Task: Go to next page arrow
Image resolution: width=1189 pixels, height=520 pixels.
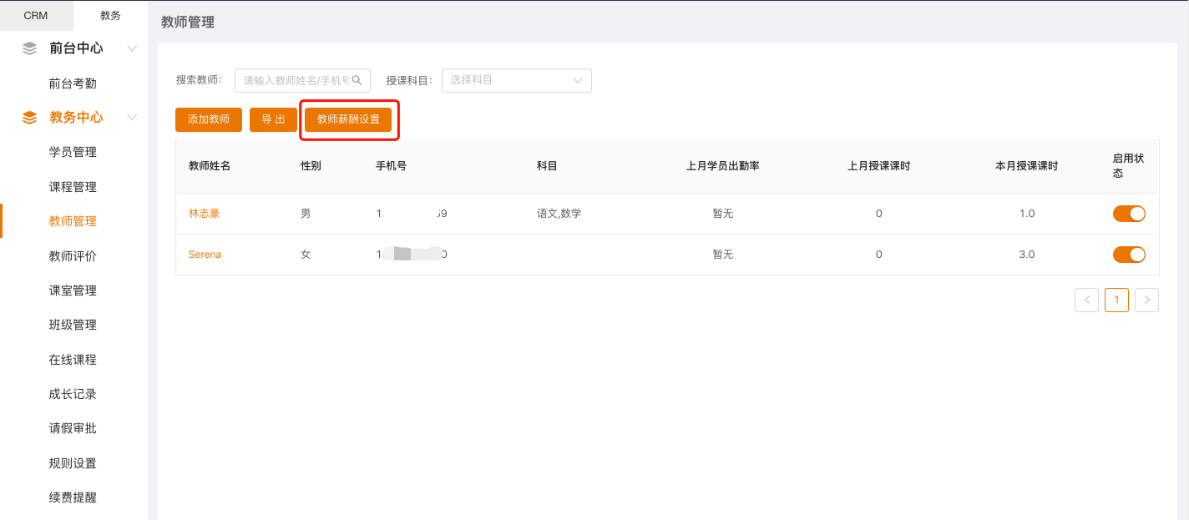Action: [1146, 300]
